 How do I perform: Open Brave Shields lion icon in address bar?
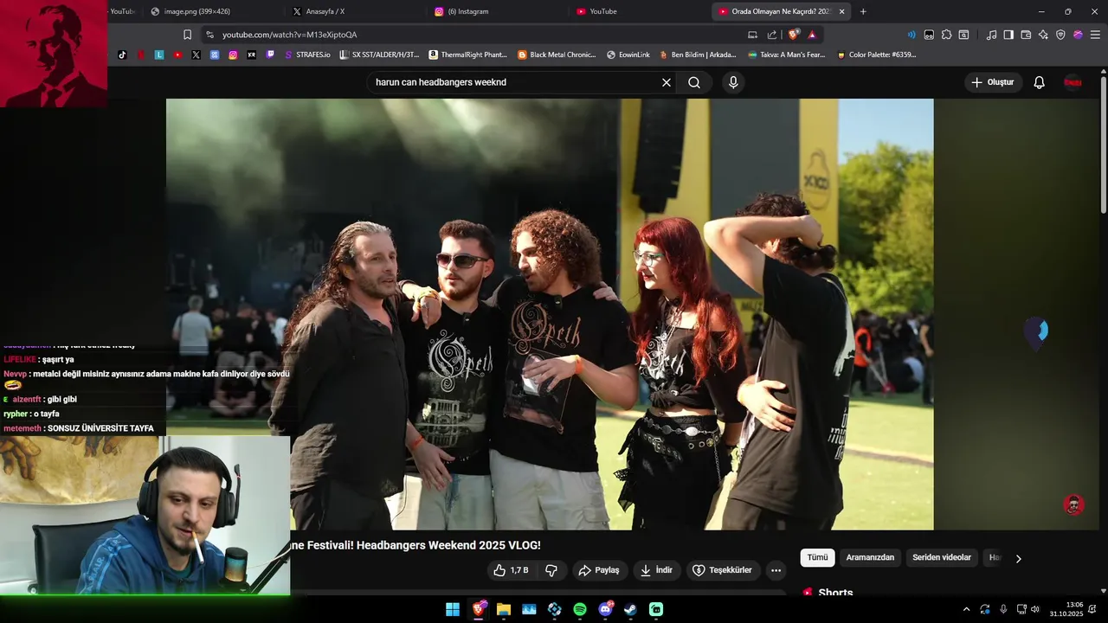point(794,35)
